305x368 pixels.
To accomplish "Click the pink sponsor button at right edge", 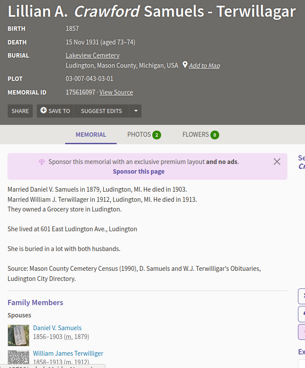I will [x=302, y=332].
